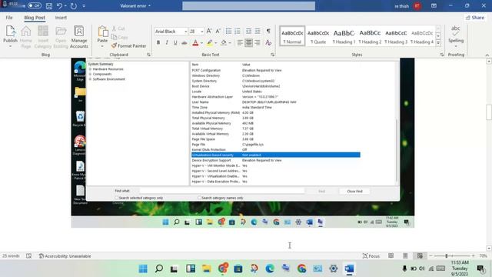Activate the Format Painter tool
This screenshot has width=492, height=277.
tap(128, 46)
